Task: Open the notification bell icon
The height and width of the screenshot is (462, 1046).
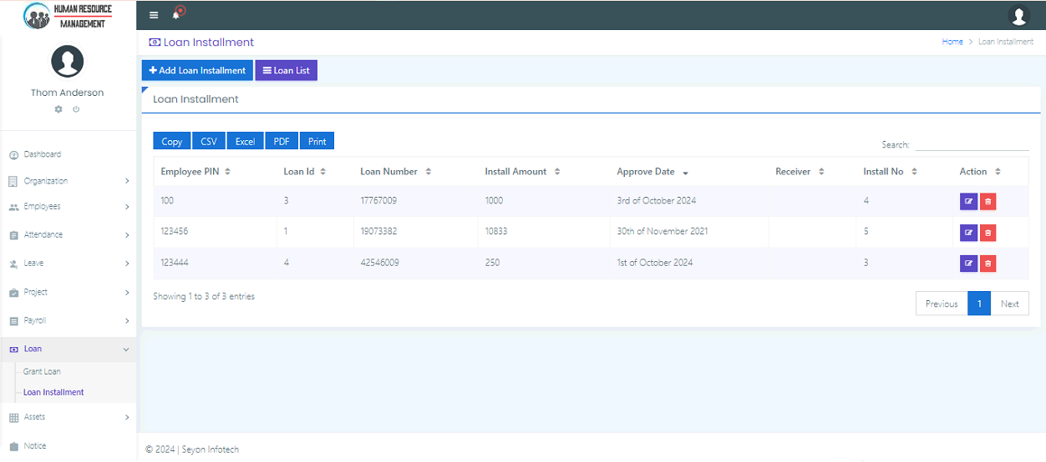Action: coord(176,15)
